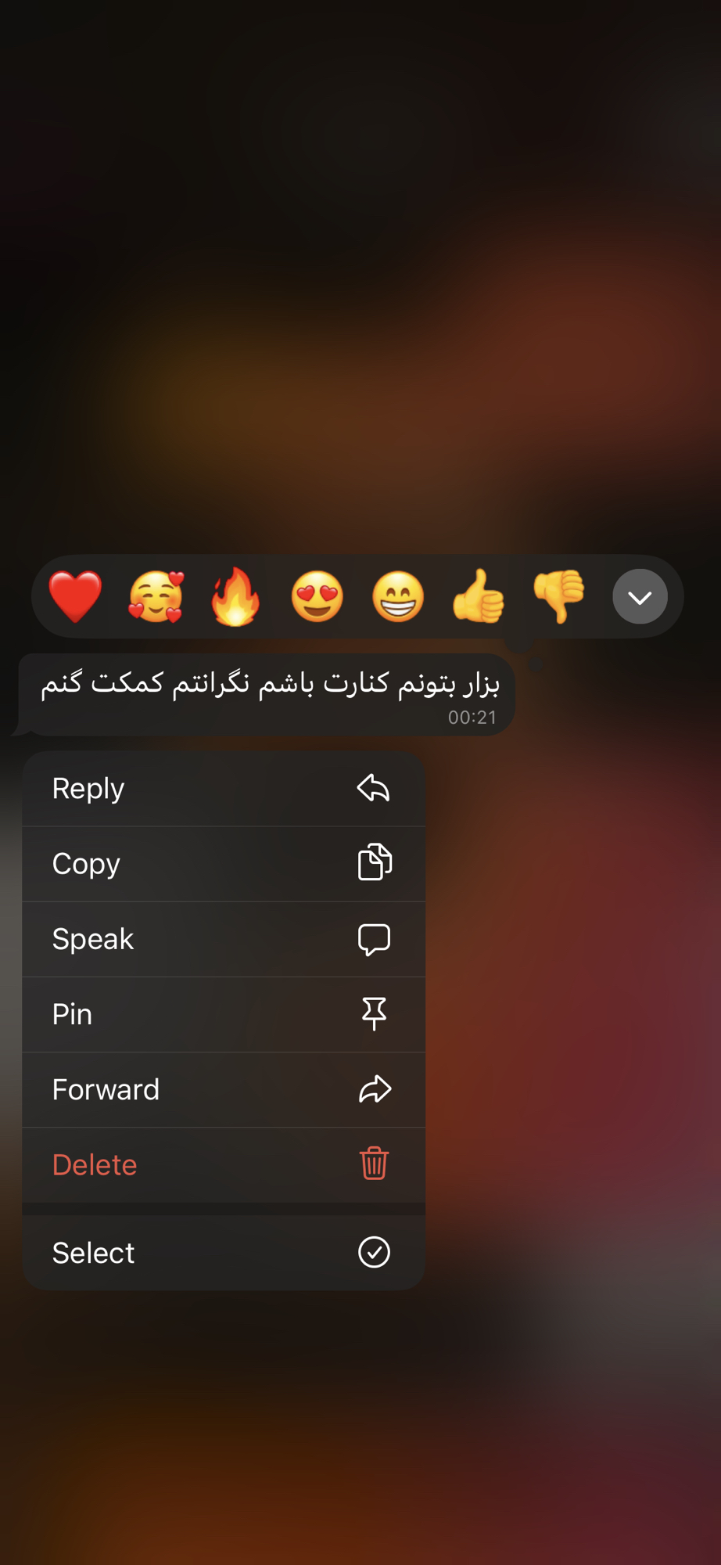React with the grinning face emoji
721x1565 pixels.
click(398, 597)
